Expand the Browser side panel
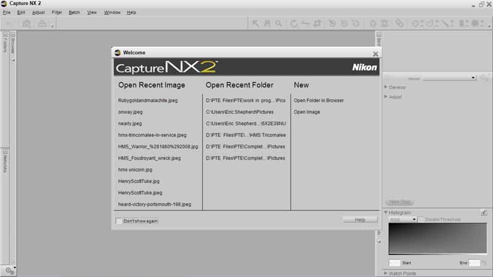Screen dimensions: 493x277 (x=13, y=35)
